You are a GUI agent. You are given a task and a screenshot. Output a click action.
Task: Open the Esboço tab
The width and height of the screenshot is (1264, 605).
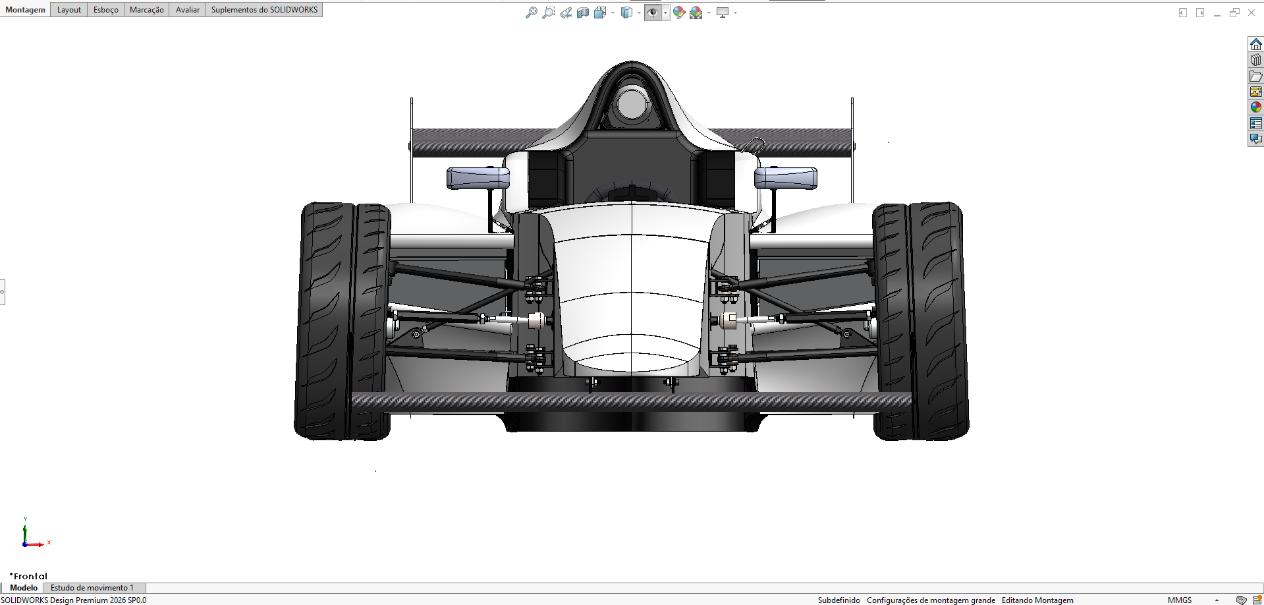[x=106, y=10]
